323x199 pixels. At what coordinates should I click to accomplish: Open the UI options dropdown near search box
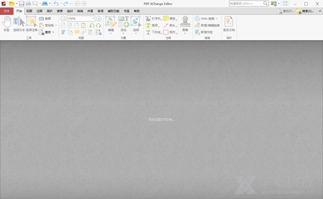279,4
